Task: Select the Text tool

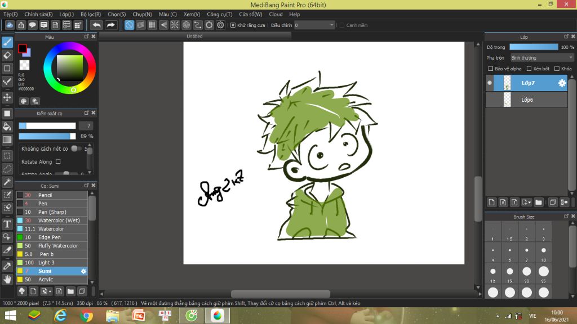Action: click(7, 224)
